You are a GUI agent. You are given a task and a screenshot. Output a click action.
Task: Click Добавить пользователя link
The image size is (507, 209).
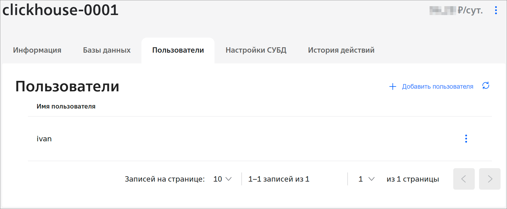[438, 87]
